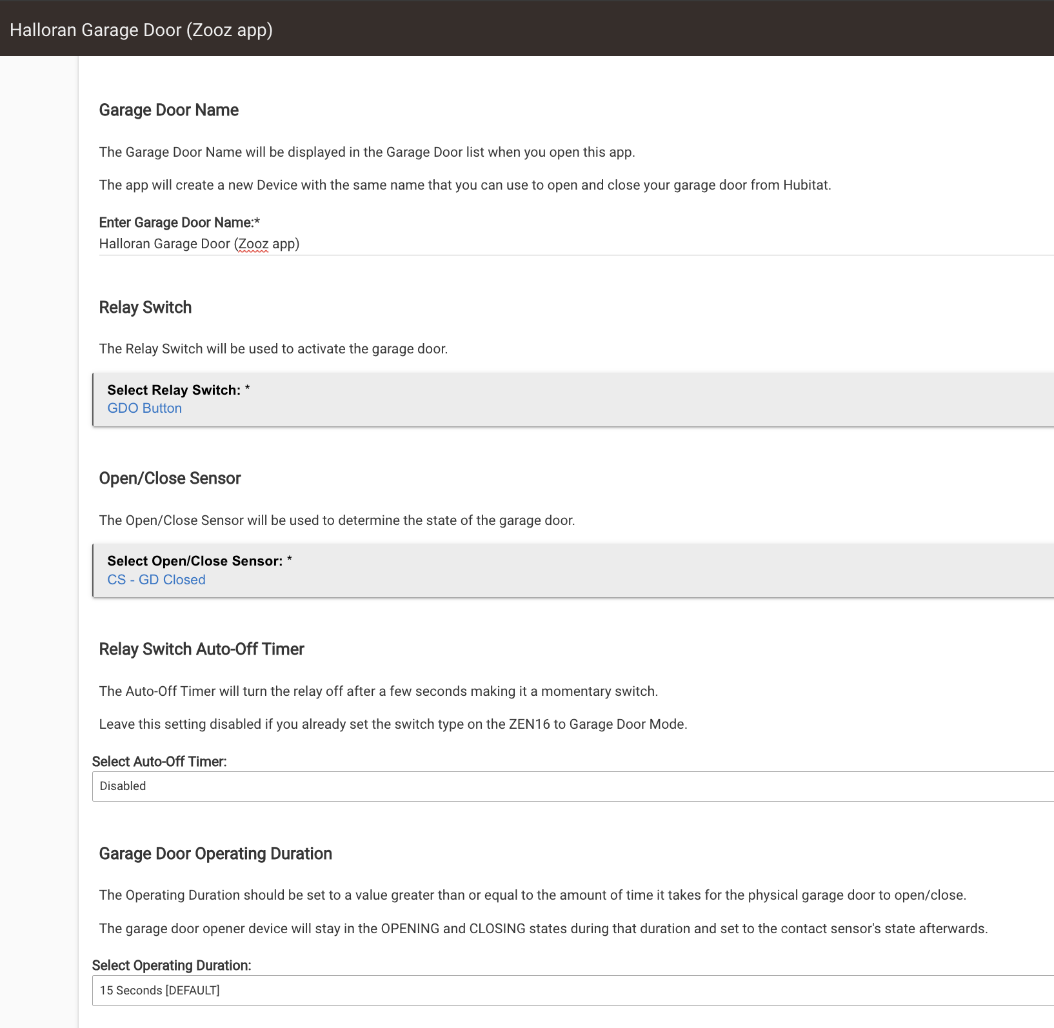Click the misspelled word 'Zooz' underlined in red
This screenshot has width=1054, height=1028.
[x=253, y=244]
